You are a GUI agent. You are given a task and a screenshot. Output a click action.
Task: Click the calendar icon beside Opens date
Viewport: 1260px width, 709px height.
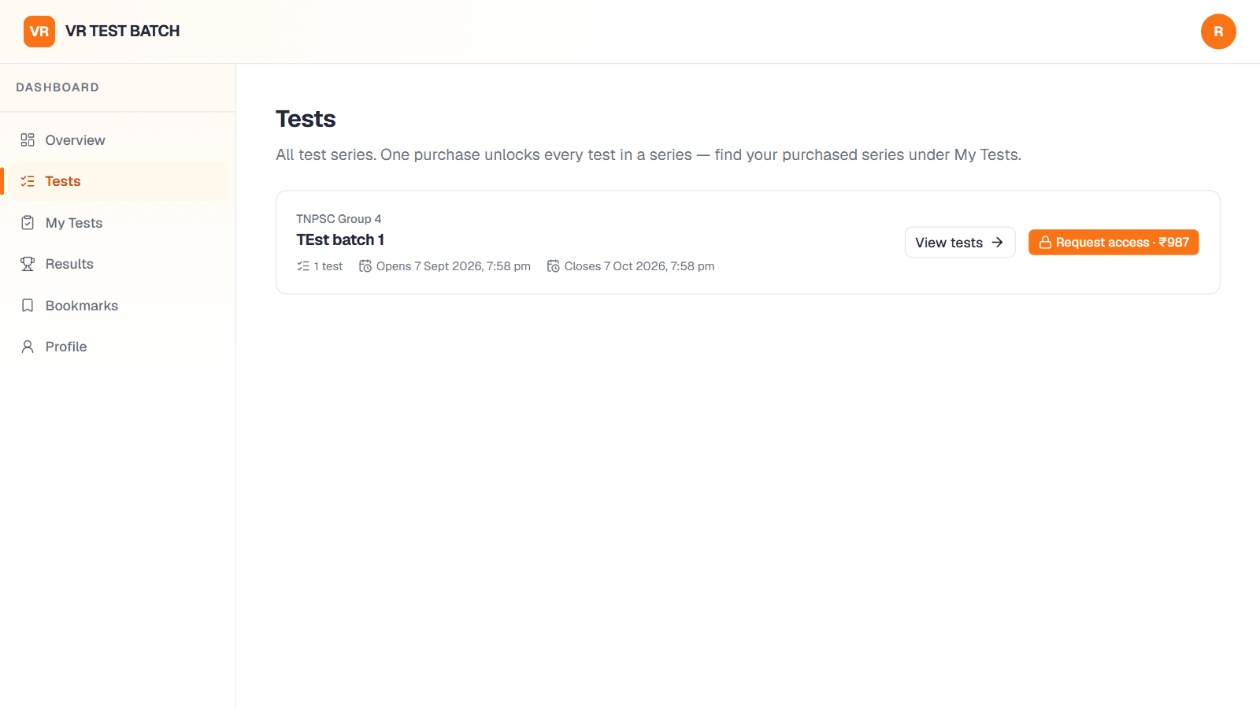click(365, 266)
